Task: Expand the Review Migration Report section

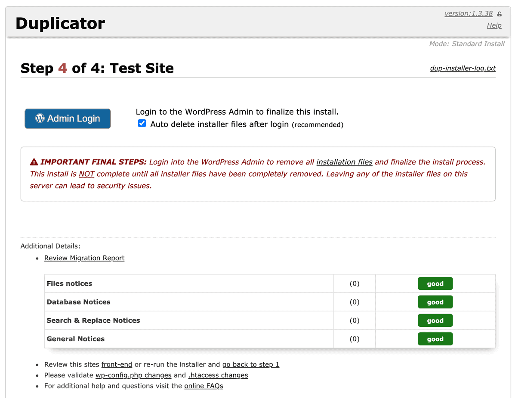Action: pos(84,258)
